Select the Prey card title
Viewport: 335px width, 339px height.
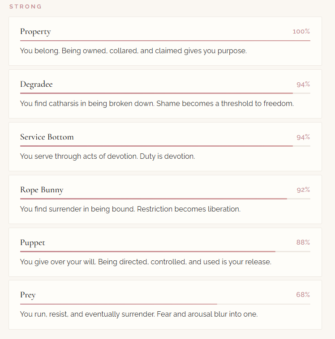pos(28,295)
